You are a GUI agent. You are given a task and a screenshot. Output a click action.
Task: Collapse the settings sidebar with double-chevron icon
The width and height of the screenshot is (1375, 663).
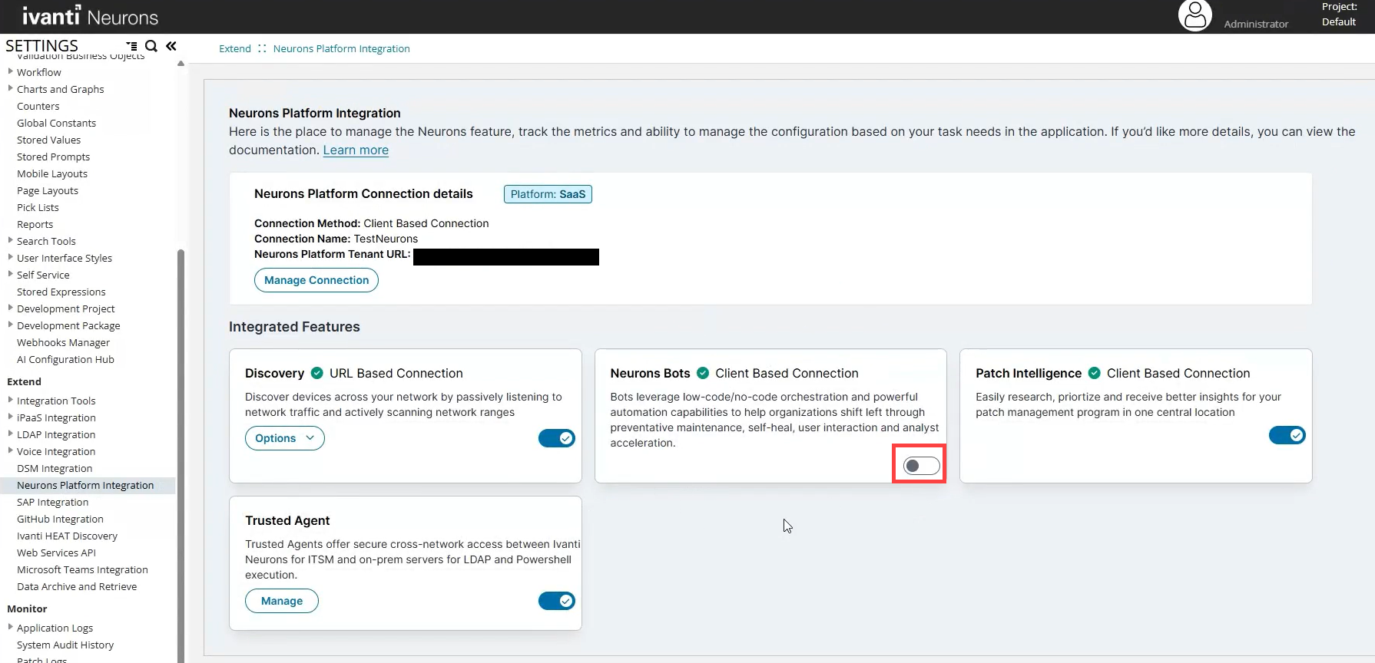[171, 46]
